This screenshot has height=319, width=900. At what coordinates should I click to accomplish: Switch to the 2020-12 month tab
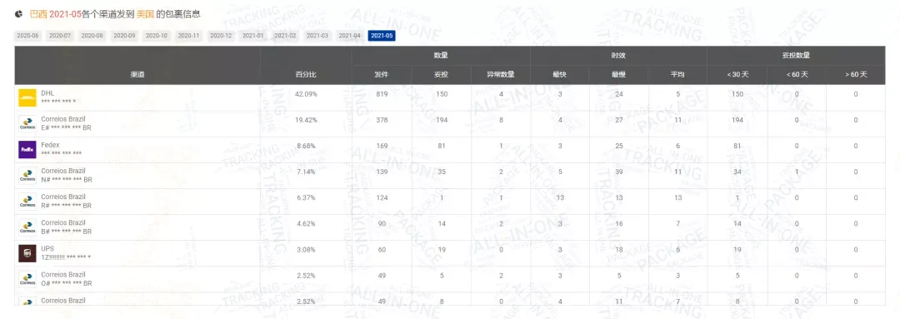coord(221,36)
